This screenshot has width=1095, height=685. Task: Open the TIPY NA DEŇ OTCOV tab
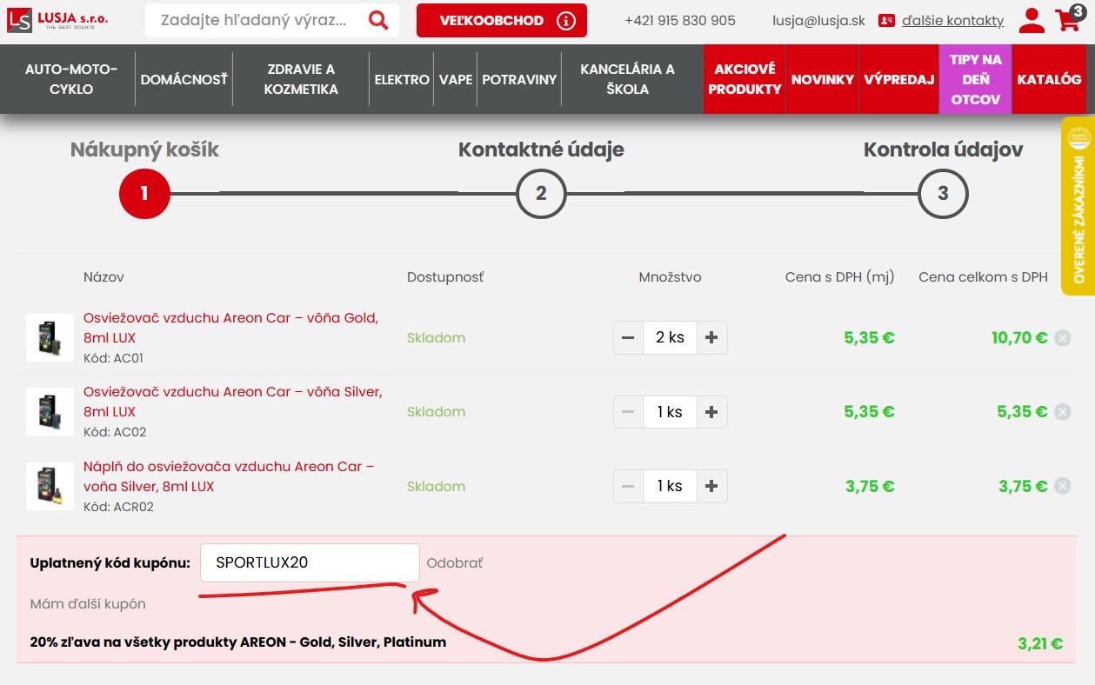[975, 79]
